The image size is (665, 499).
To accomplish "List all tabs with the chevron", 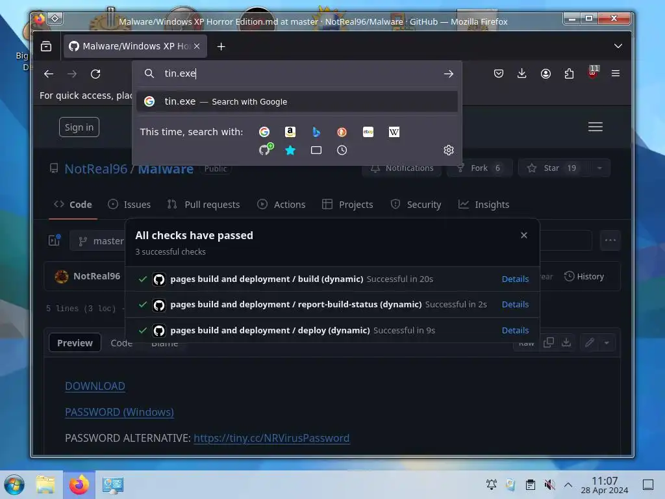I will coord(618,46).
